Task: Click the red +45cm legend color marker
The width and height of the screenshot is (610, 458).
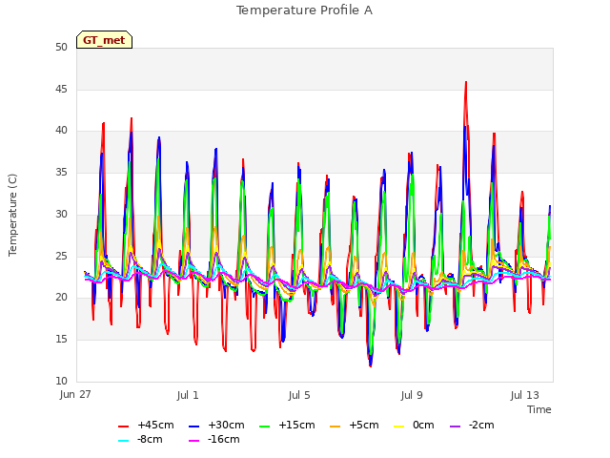Action: [x=123, y=427]
